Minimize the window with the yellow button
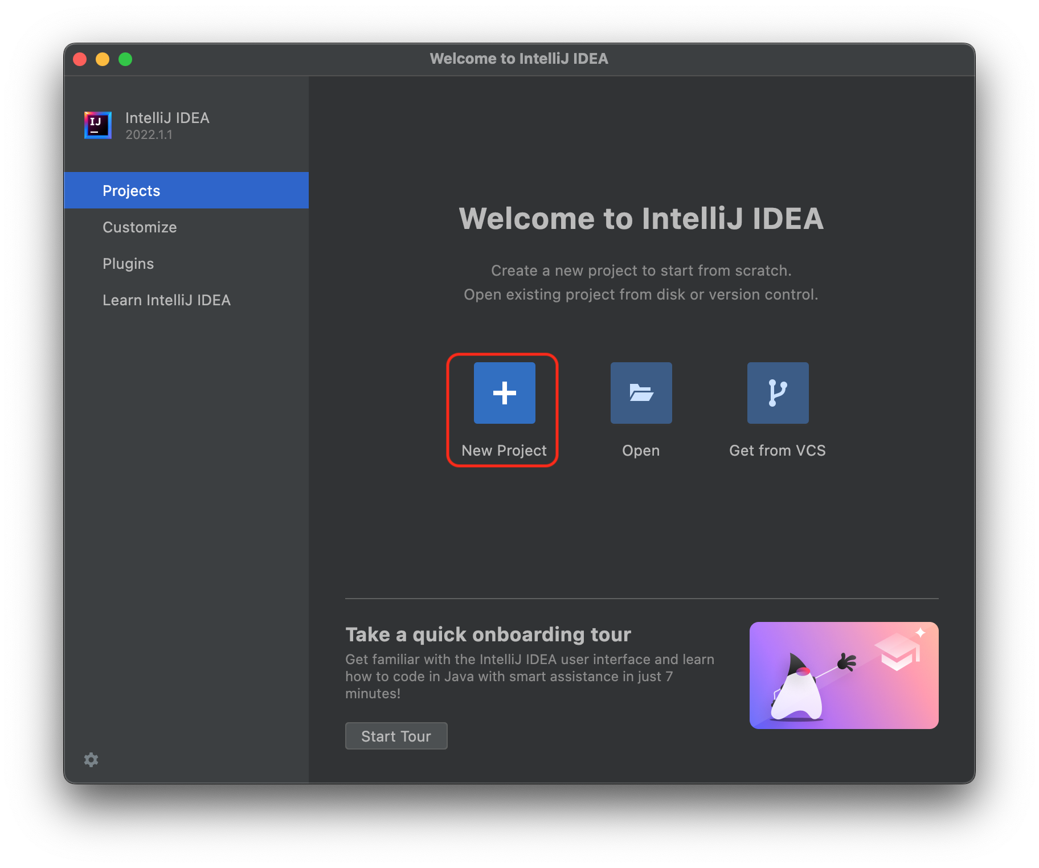 click(103, 59)
